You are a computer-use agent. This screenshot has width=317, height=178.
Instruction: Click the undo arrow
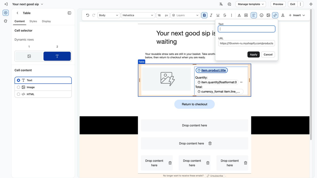pos(88,15)
